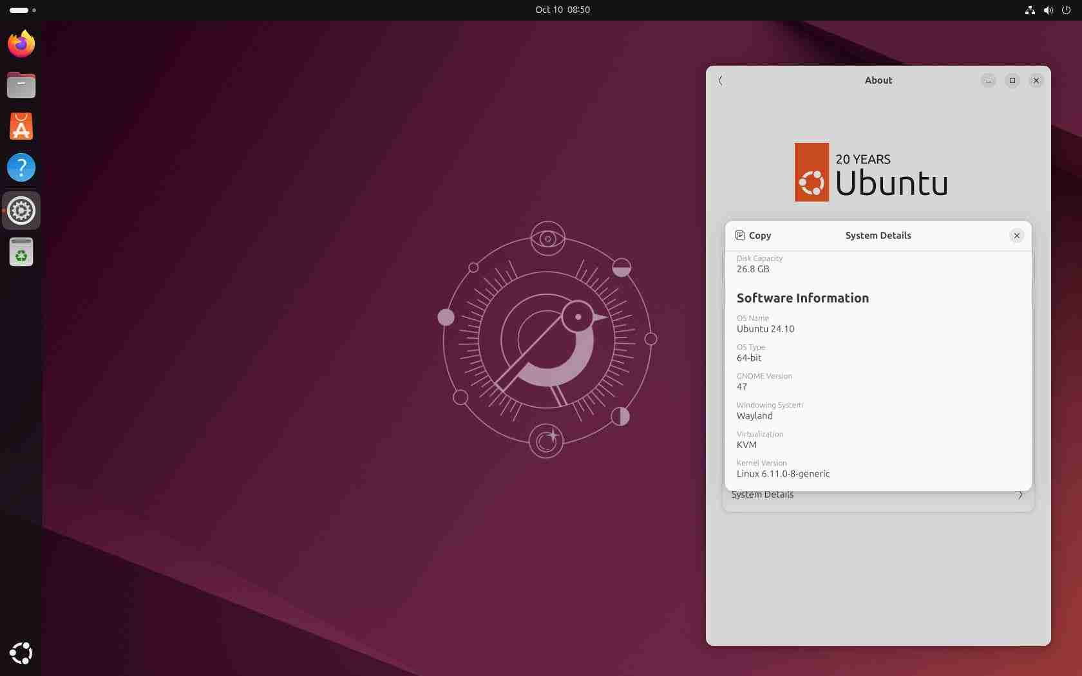The height and width of the screenshot is (676, 1082).
Task: Open the Files app from the dock
Action: [x=21, y=85]
